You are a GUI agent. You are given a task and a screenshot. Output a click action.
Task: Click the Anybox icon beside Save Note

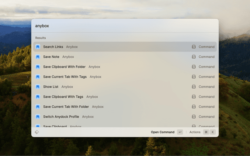pyautogui.click(x=38, y=57)
